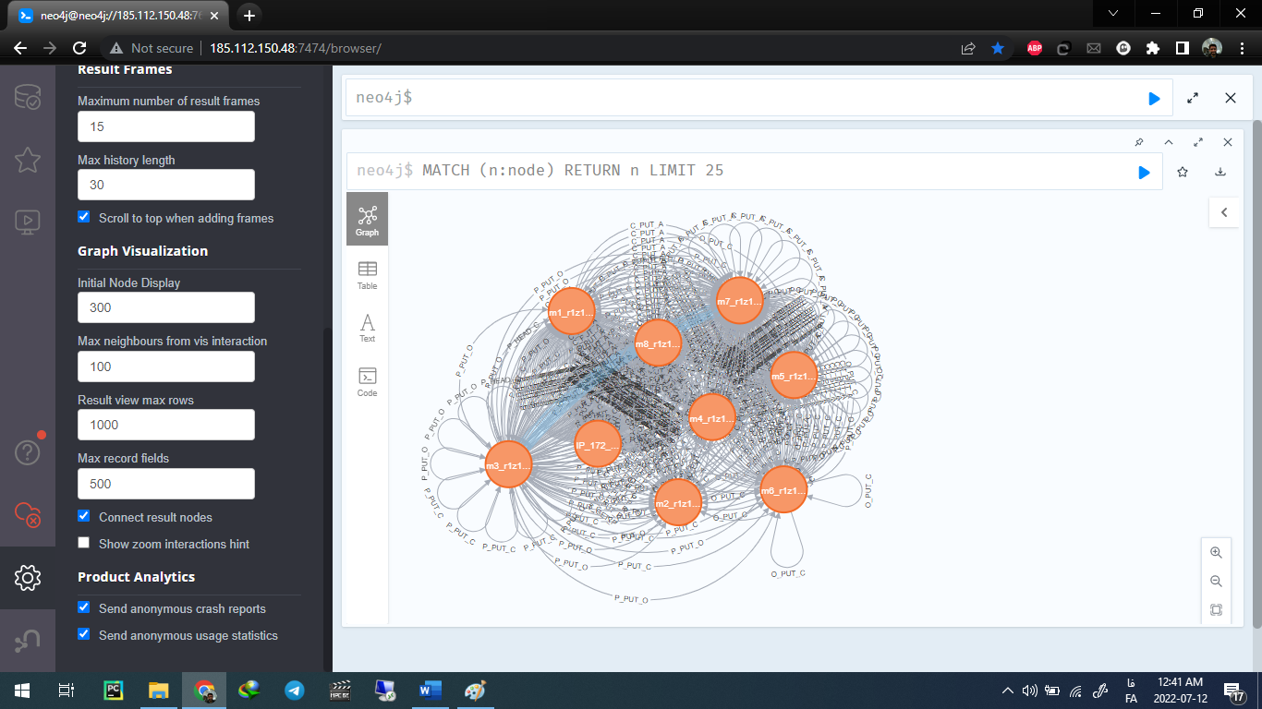Open the Neo4j Guides play icon

[x=28, y=221]
